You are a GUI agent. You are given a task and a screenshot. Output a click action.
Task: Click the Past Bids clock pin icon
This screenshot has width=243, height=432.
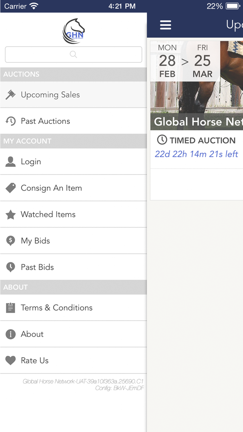point(10,267)
